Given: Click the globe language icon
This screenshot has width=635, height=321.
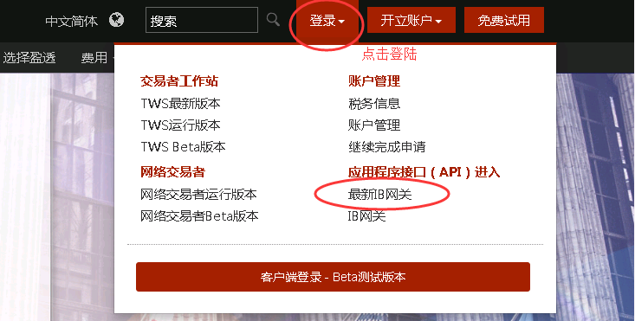Looking at the screenshot, I should (116, 19).
